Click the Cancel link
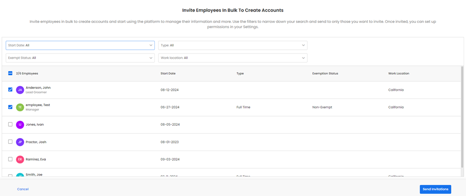Screen dimensions: 466x196 click(x=23, y=189)
